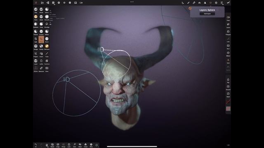264x148 pixels.
Task: Select the Crease tool
Action: (x=41, y=32)
